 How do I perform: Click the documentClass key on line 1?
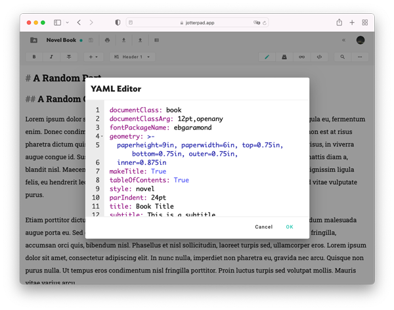pos(135,110)
